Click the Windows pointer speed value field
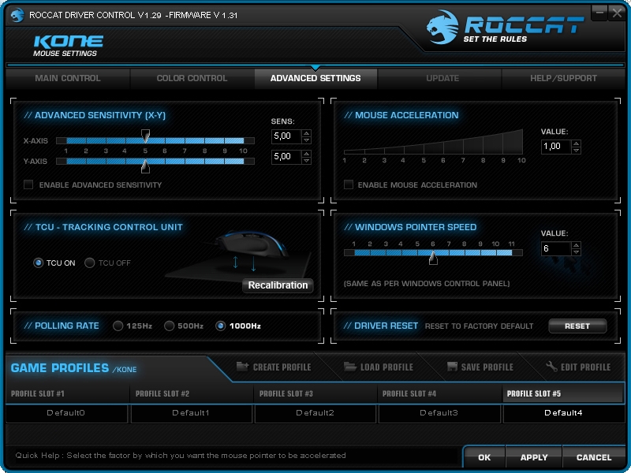 [x=556, y=248]
